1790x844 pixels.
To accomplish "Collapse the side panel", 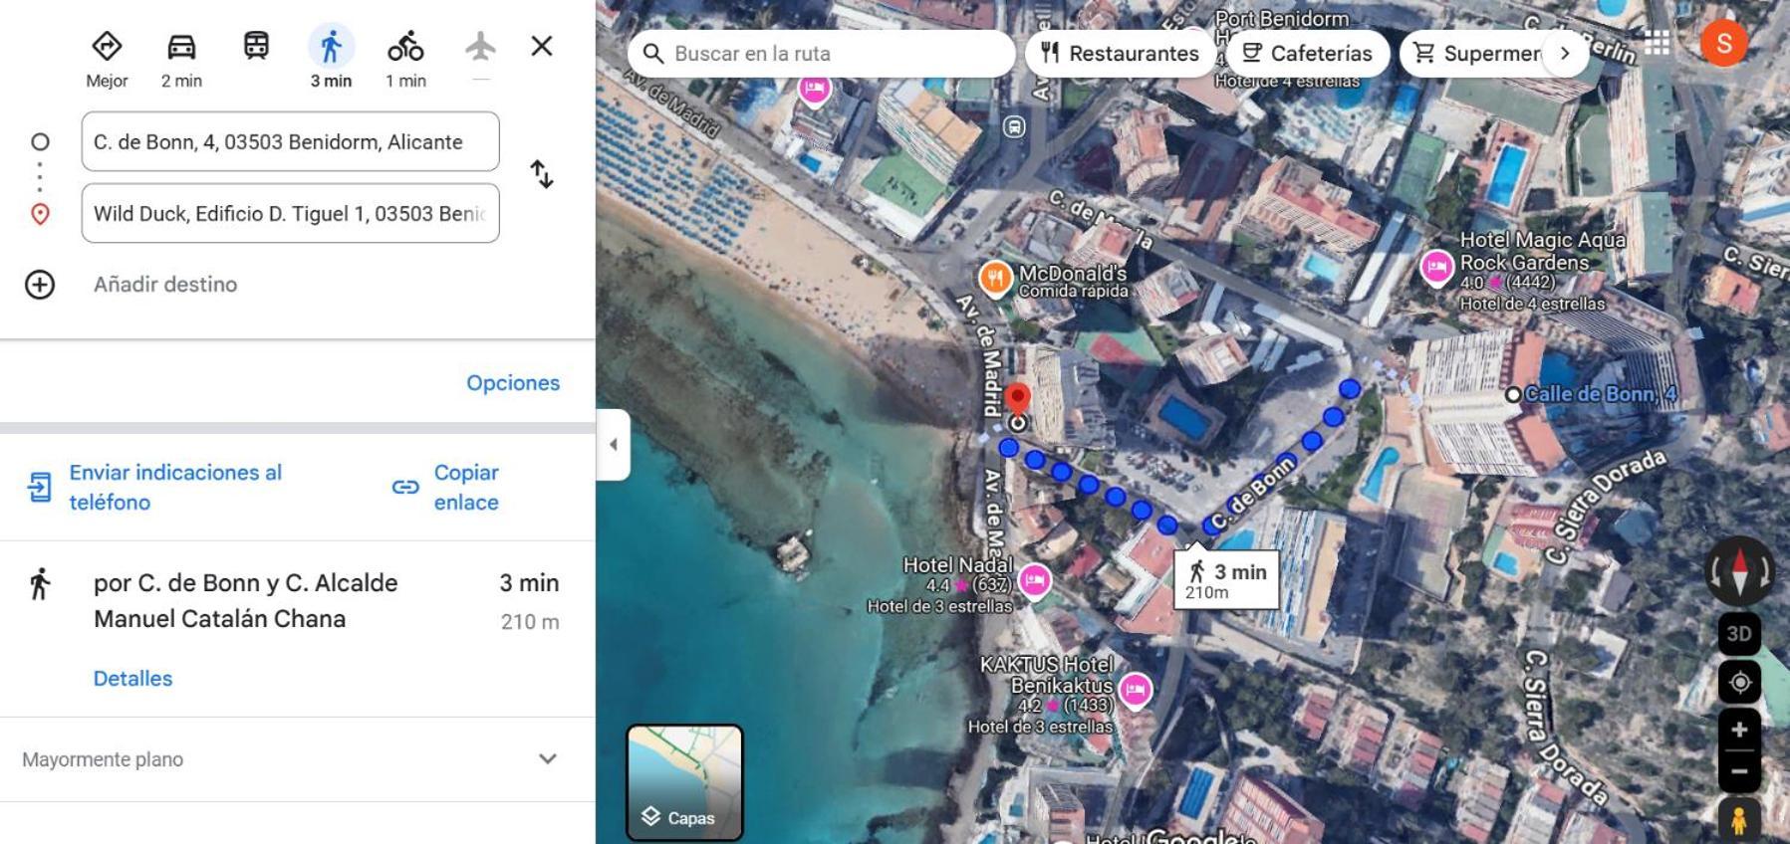I will (x=613, y=444).
